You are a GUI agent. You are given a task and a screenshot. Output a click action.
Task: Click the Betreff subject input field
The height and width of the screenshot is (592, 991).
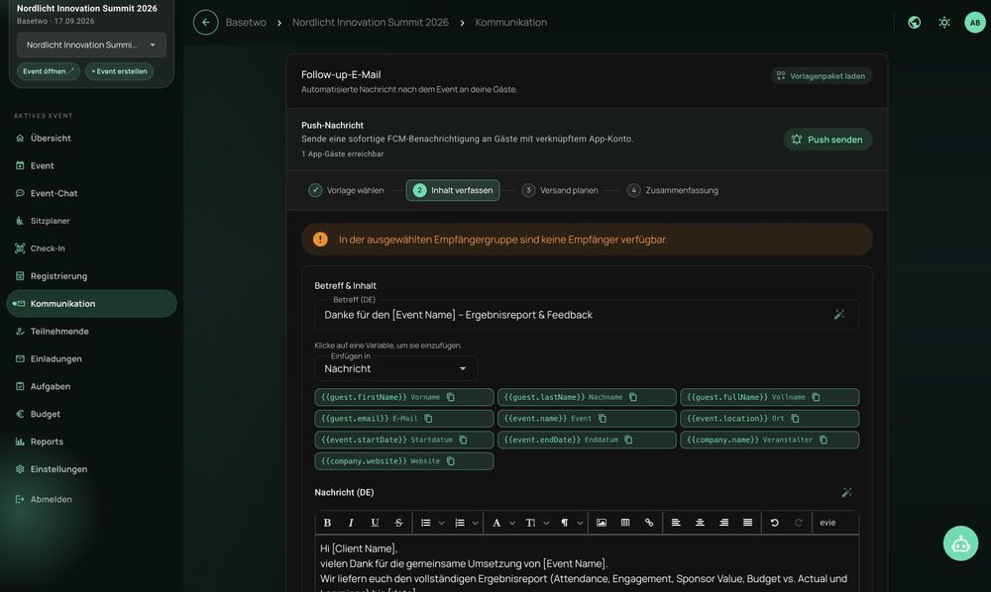point(587,314)
